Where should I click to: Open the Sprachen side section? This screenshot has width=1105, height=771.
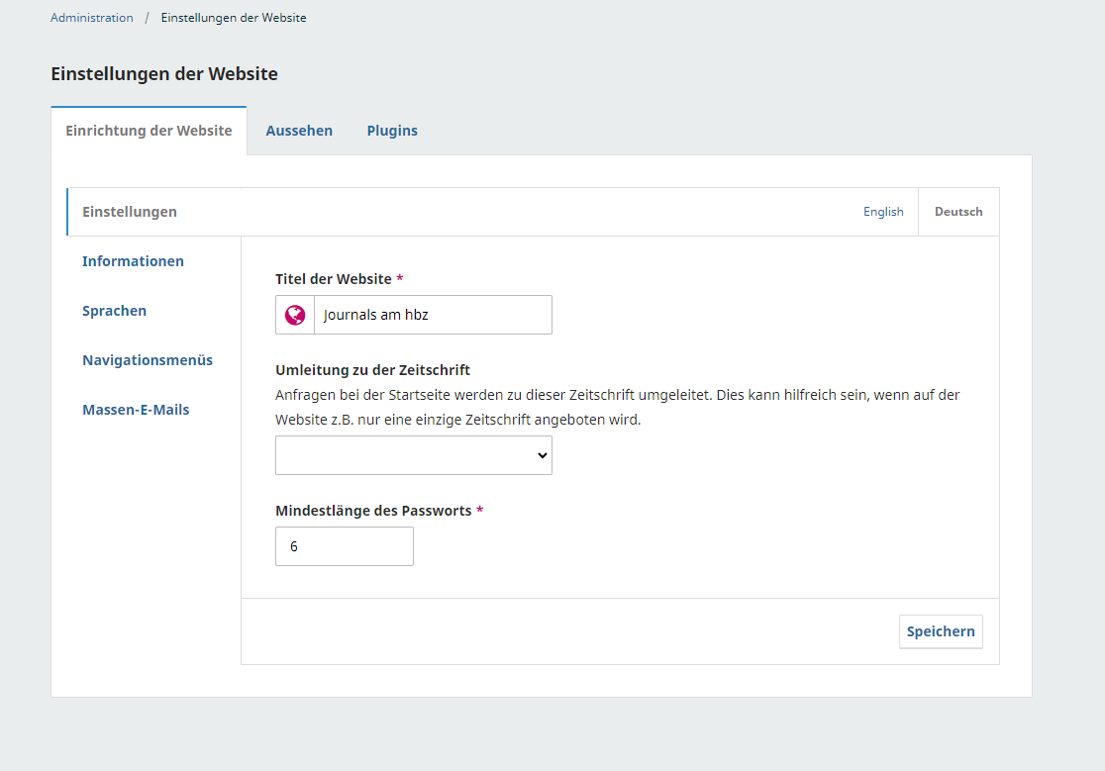(x=114, y=311)
